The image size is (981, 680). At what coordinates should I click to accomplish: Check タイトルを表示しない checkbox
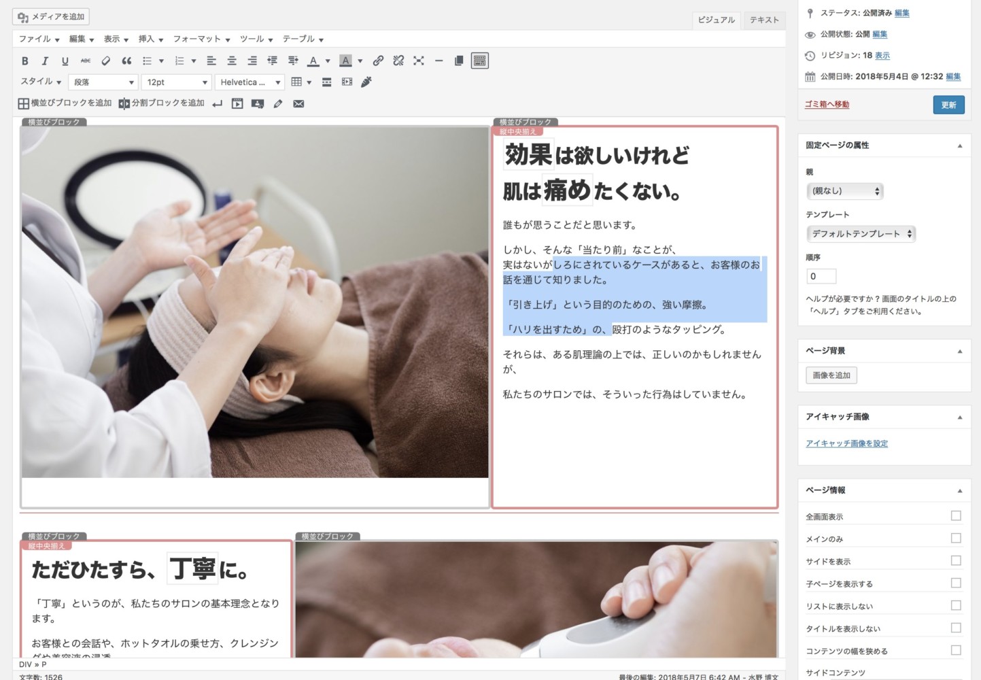tap(956, 628)
